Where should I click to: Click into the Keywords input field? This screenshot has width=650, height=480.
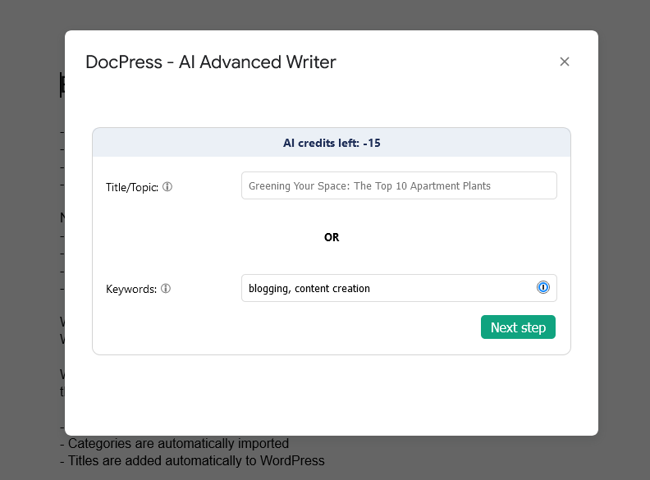pyautogui.click(x=399, y=288)
